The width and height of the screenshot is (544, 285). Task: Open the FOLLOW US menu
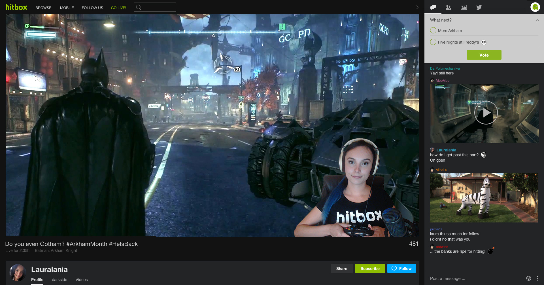(x=92, y=8)
